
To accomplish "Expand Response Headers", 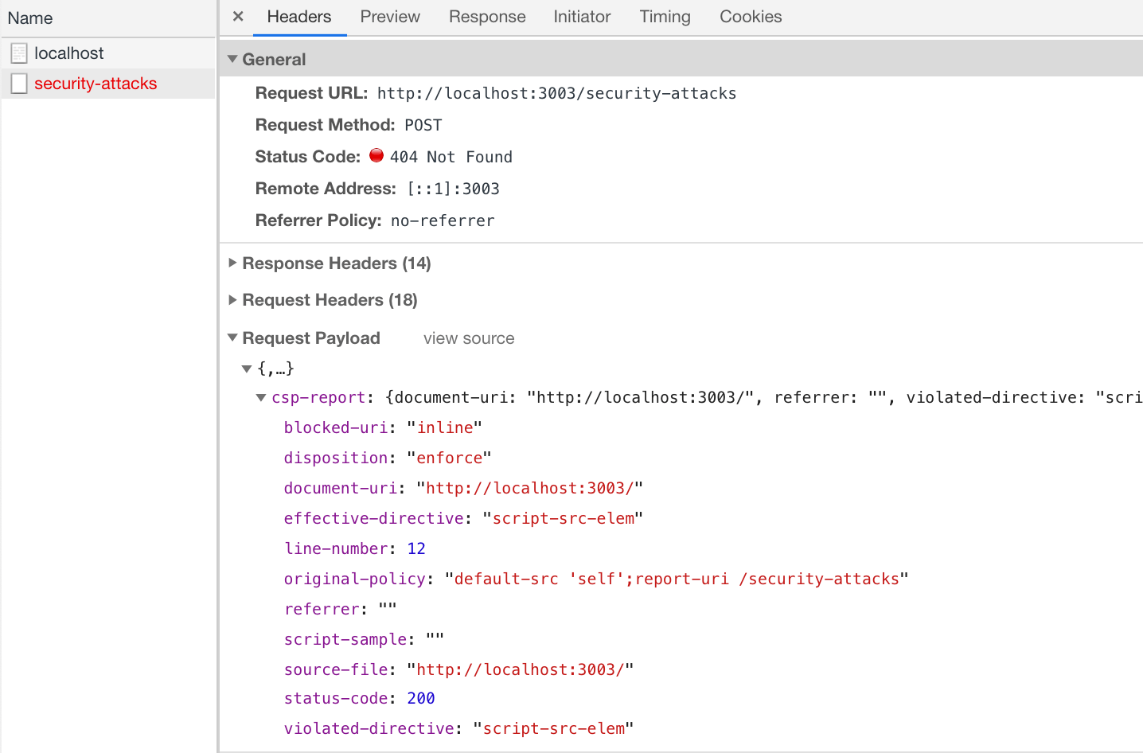I will (232, 263).
